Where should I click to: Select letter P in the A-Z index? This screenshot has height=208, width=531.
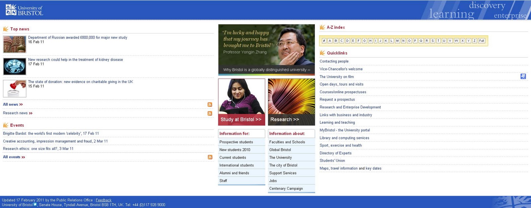pos(415,41)
